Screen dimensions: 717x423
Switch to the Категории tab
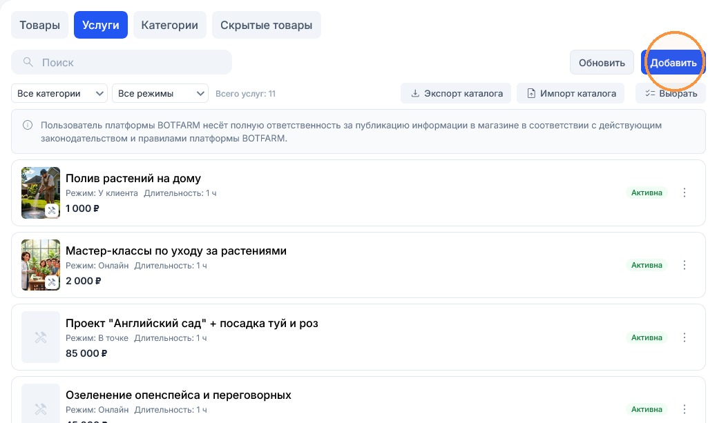click(x=170, y=25)
